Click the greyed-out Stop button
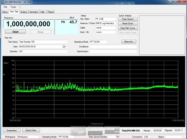This screenshot has height=139, width=187. pyautogui.click(x=41, y=32)
